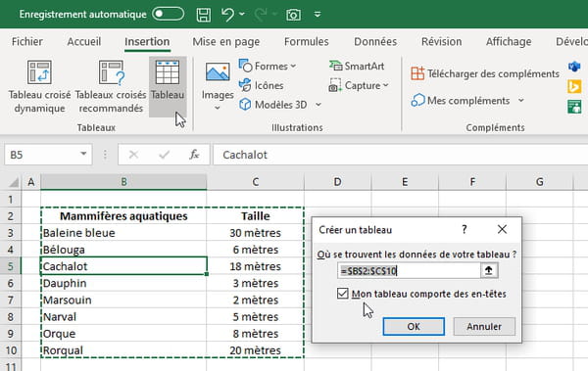Click the Help question mark in dialog
588x371 pixels.
(465, 229)
